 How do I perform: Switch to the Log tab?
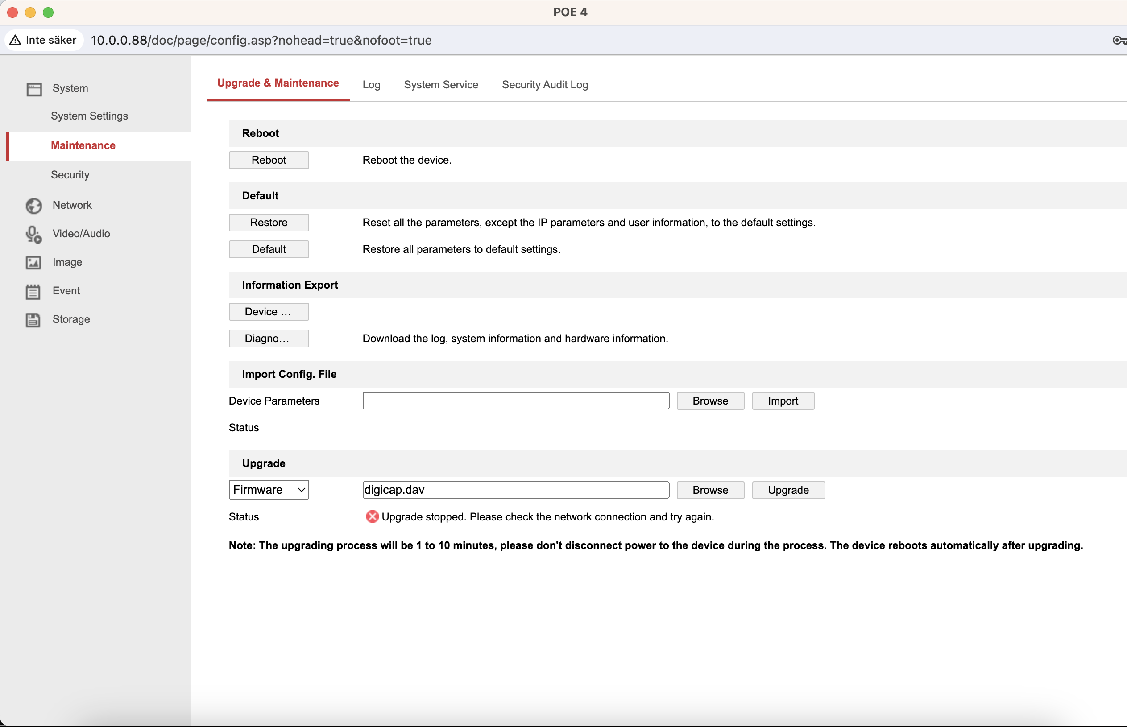click(372, 85)
